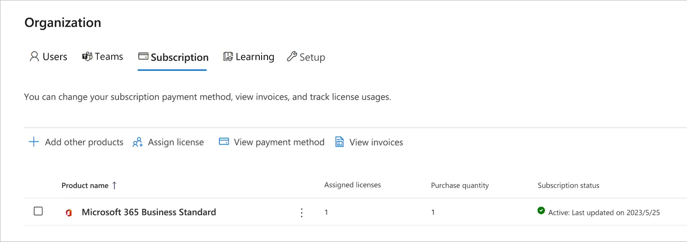The image size is (687, 242).
Task: Click Add other products
Action: (x=84, y=142)
